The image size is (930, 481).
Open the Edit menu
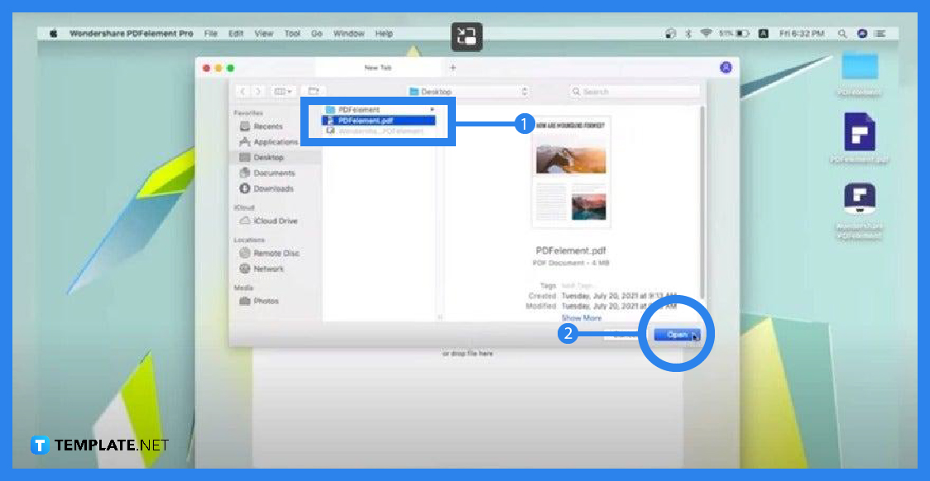pyautogui.click(x=236, y=34)
